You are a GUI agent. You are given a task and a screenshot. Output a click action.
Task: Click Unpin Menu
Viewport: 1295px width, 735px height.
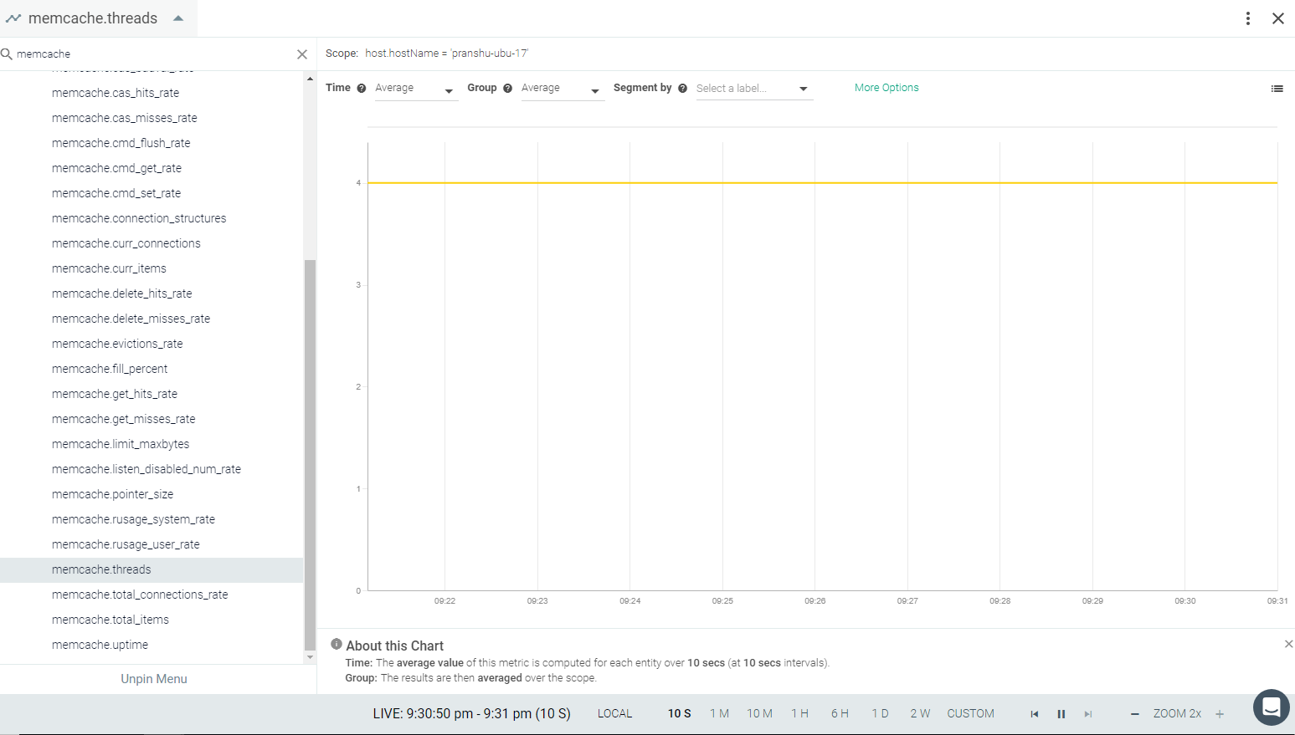[154, 679]
